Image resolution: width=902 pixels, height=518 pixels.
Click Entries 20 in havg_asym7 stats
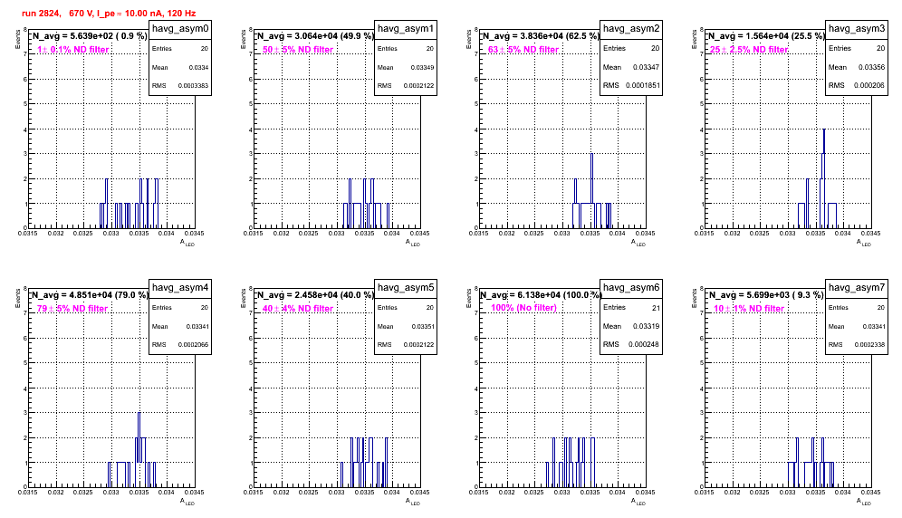point(857,308)
